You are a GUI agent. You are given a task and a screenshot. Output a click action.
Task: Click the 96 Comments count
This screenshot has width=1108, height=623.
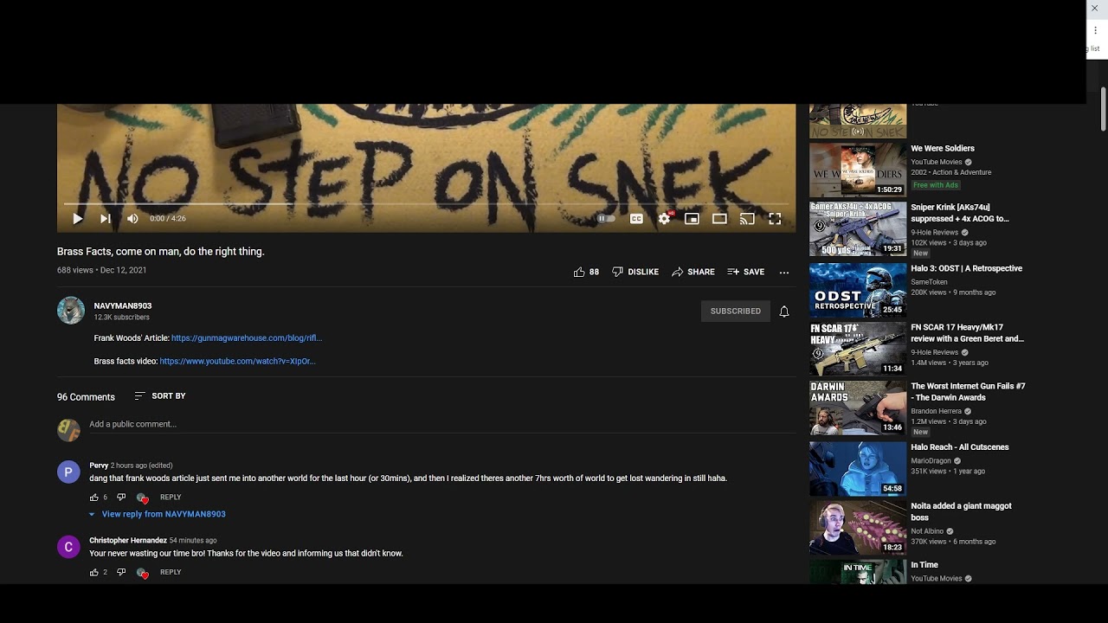coord(86,397)
